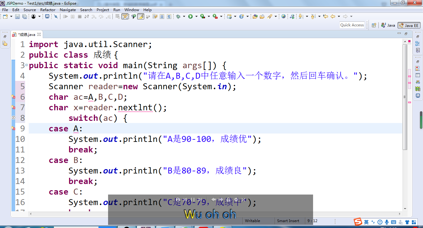This screenshot has height=228, width=423.
Task: Click the Previous Annotation arrow icon
Action: click(313, 16)
